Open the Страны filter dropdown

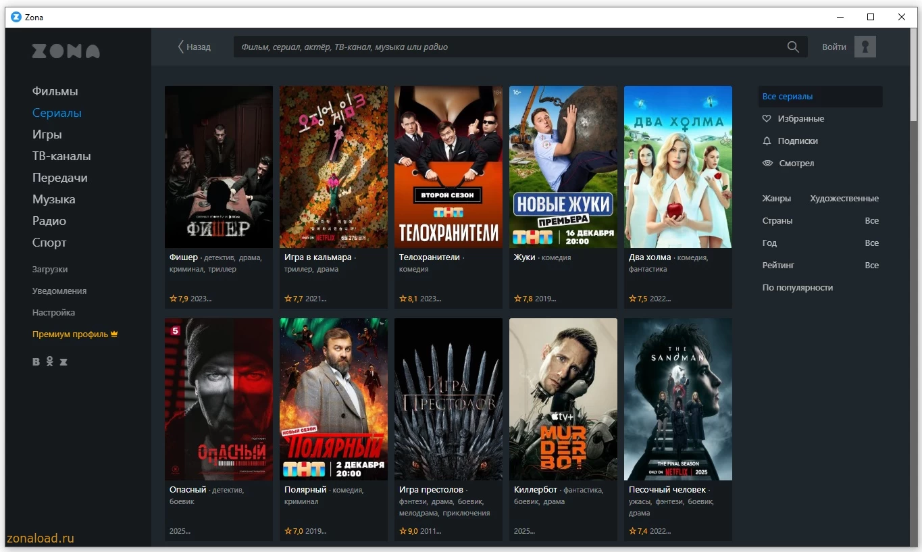(821, 221)
